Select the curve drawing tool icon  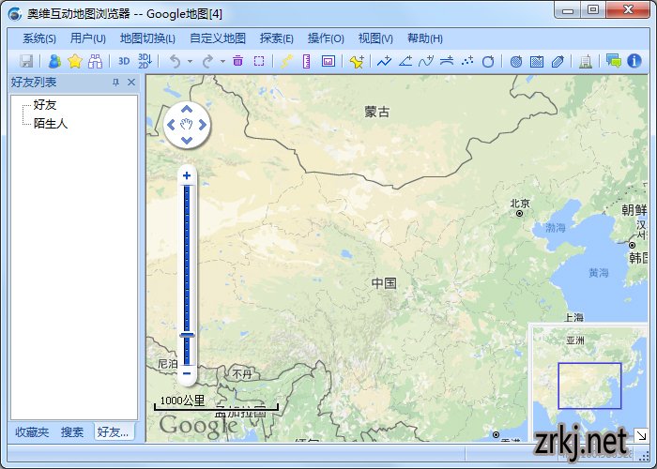pos(426,62)
